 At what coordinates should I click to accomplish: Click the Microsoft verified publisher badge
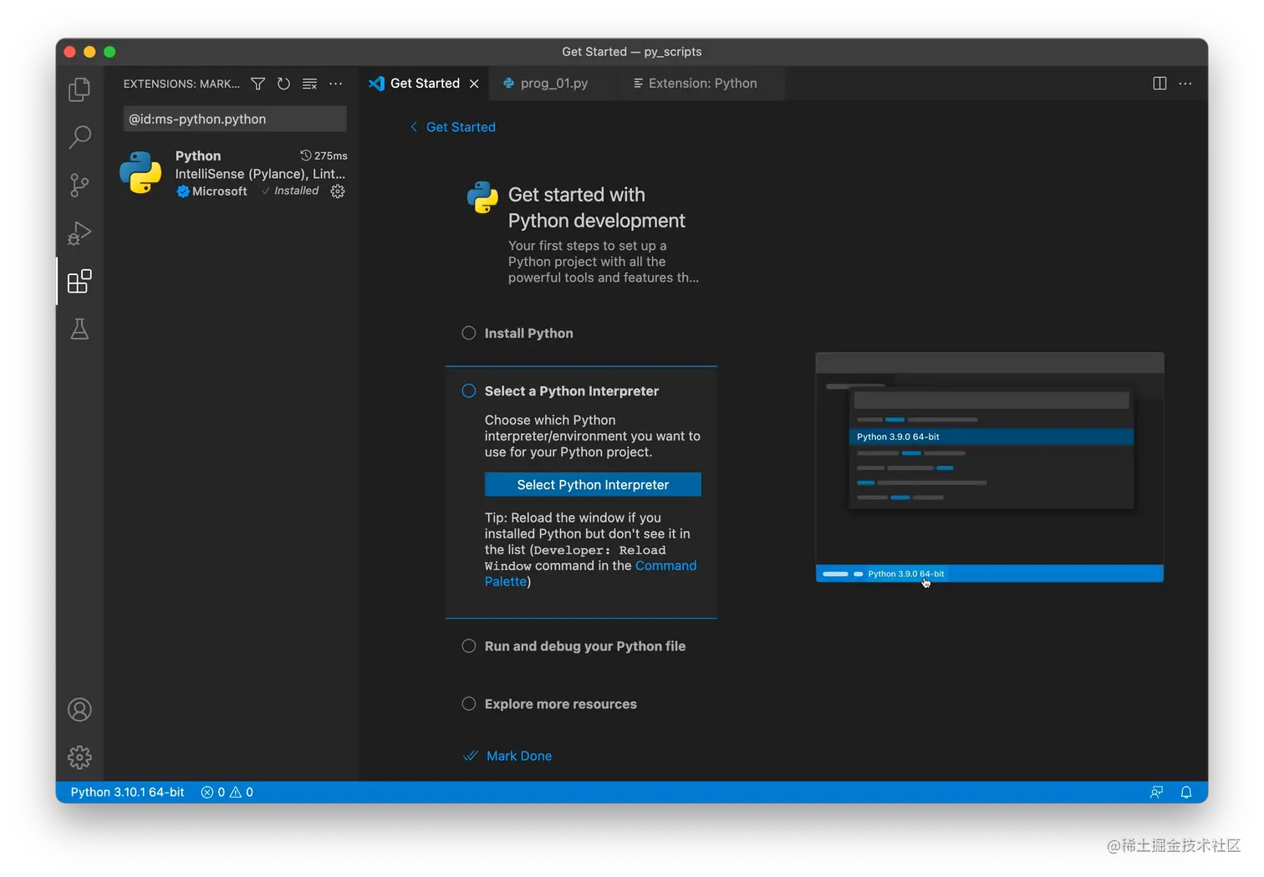pos(183,191)
